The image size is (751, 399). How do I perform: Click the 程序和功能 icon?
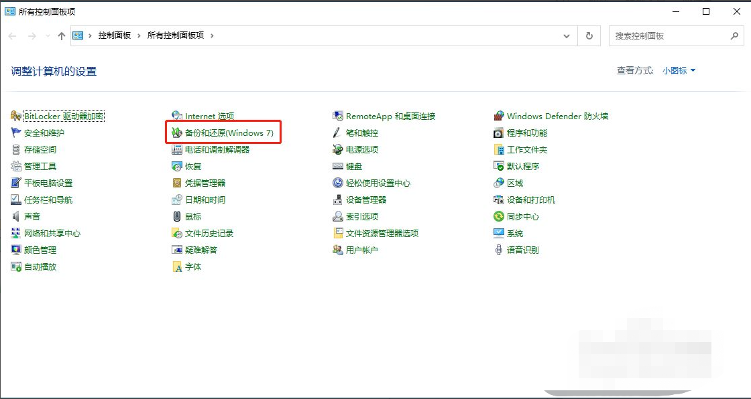[499, 133]
